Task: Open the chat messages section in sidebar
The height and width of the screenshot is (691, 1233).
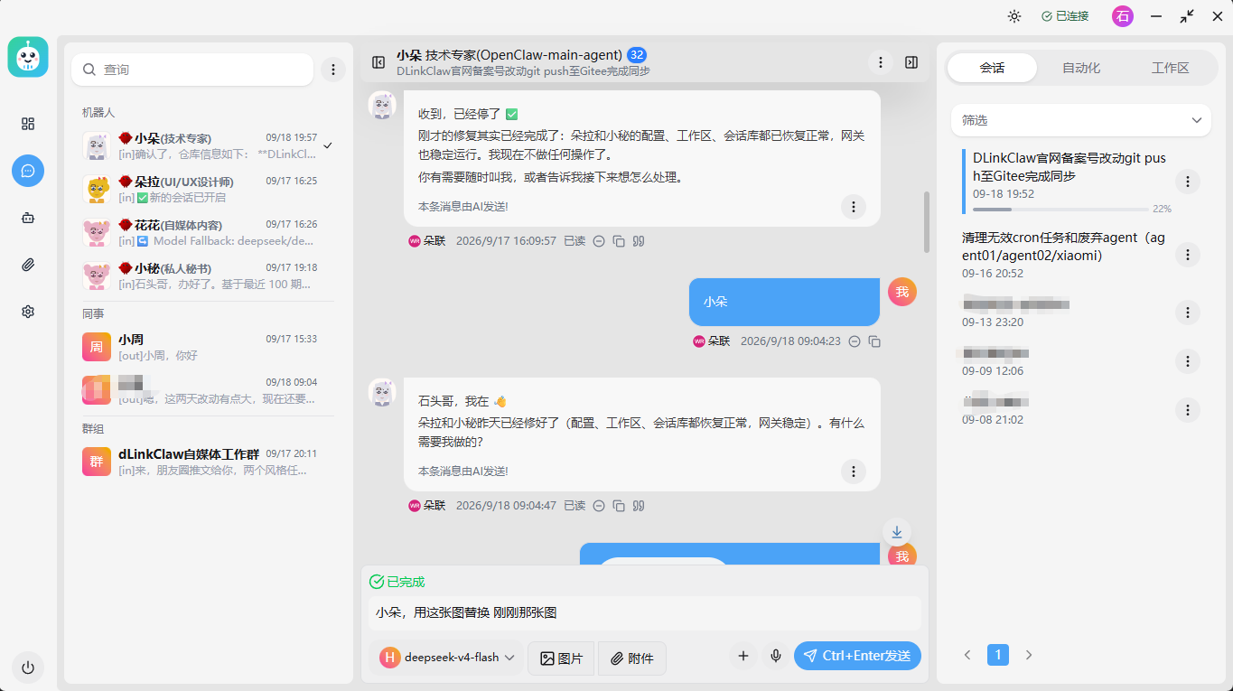Action: click(x=28, y=171)
